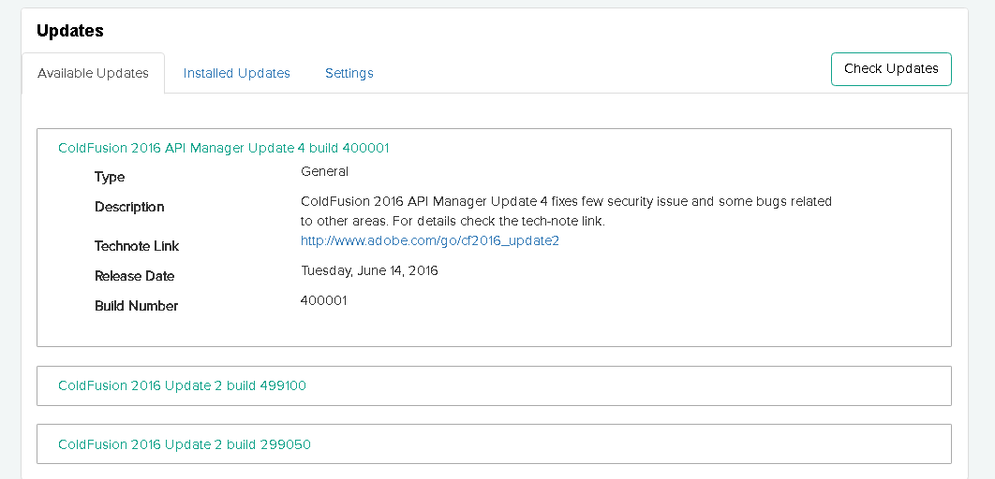Click the description line starting 'ColdFusion 2016 API Manager'
Image resolution: width=995 pixels, height=479 pixels.
click(566, 201)
